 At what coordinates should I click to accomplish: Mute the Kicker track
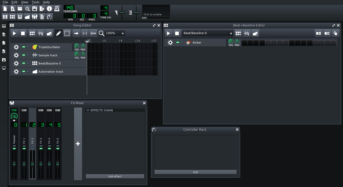pos(178,42)
